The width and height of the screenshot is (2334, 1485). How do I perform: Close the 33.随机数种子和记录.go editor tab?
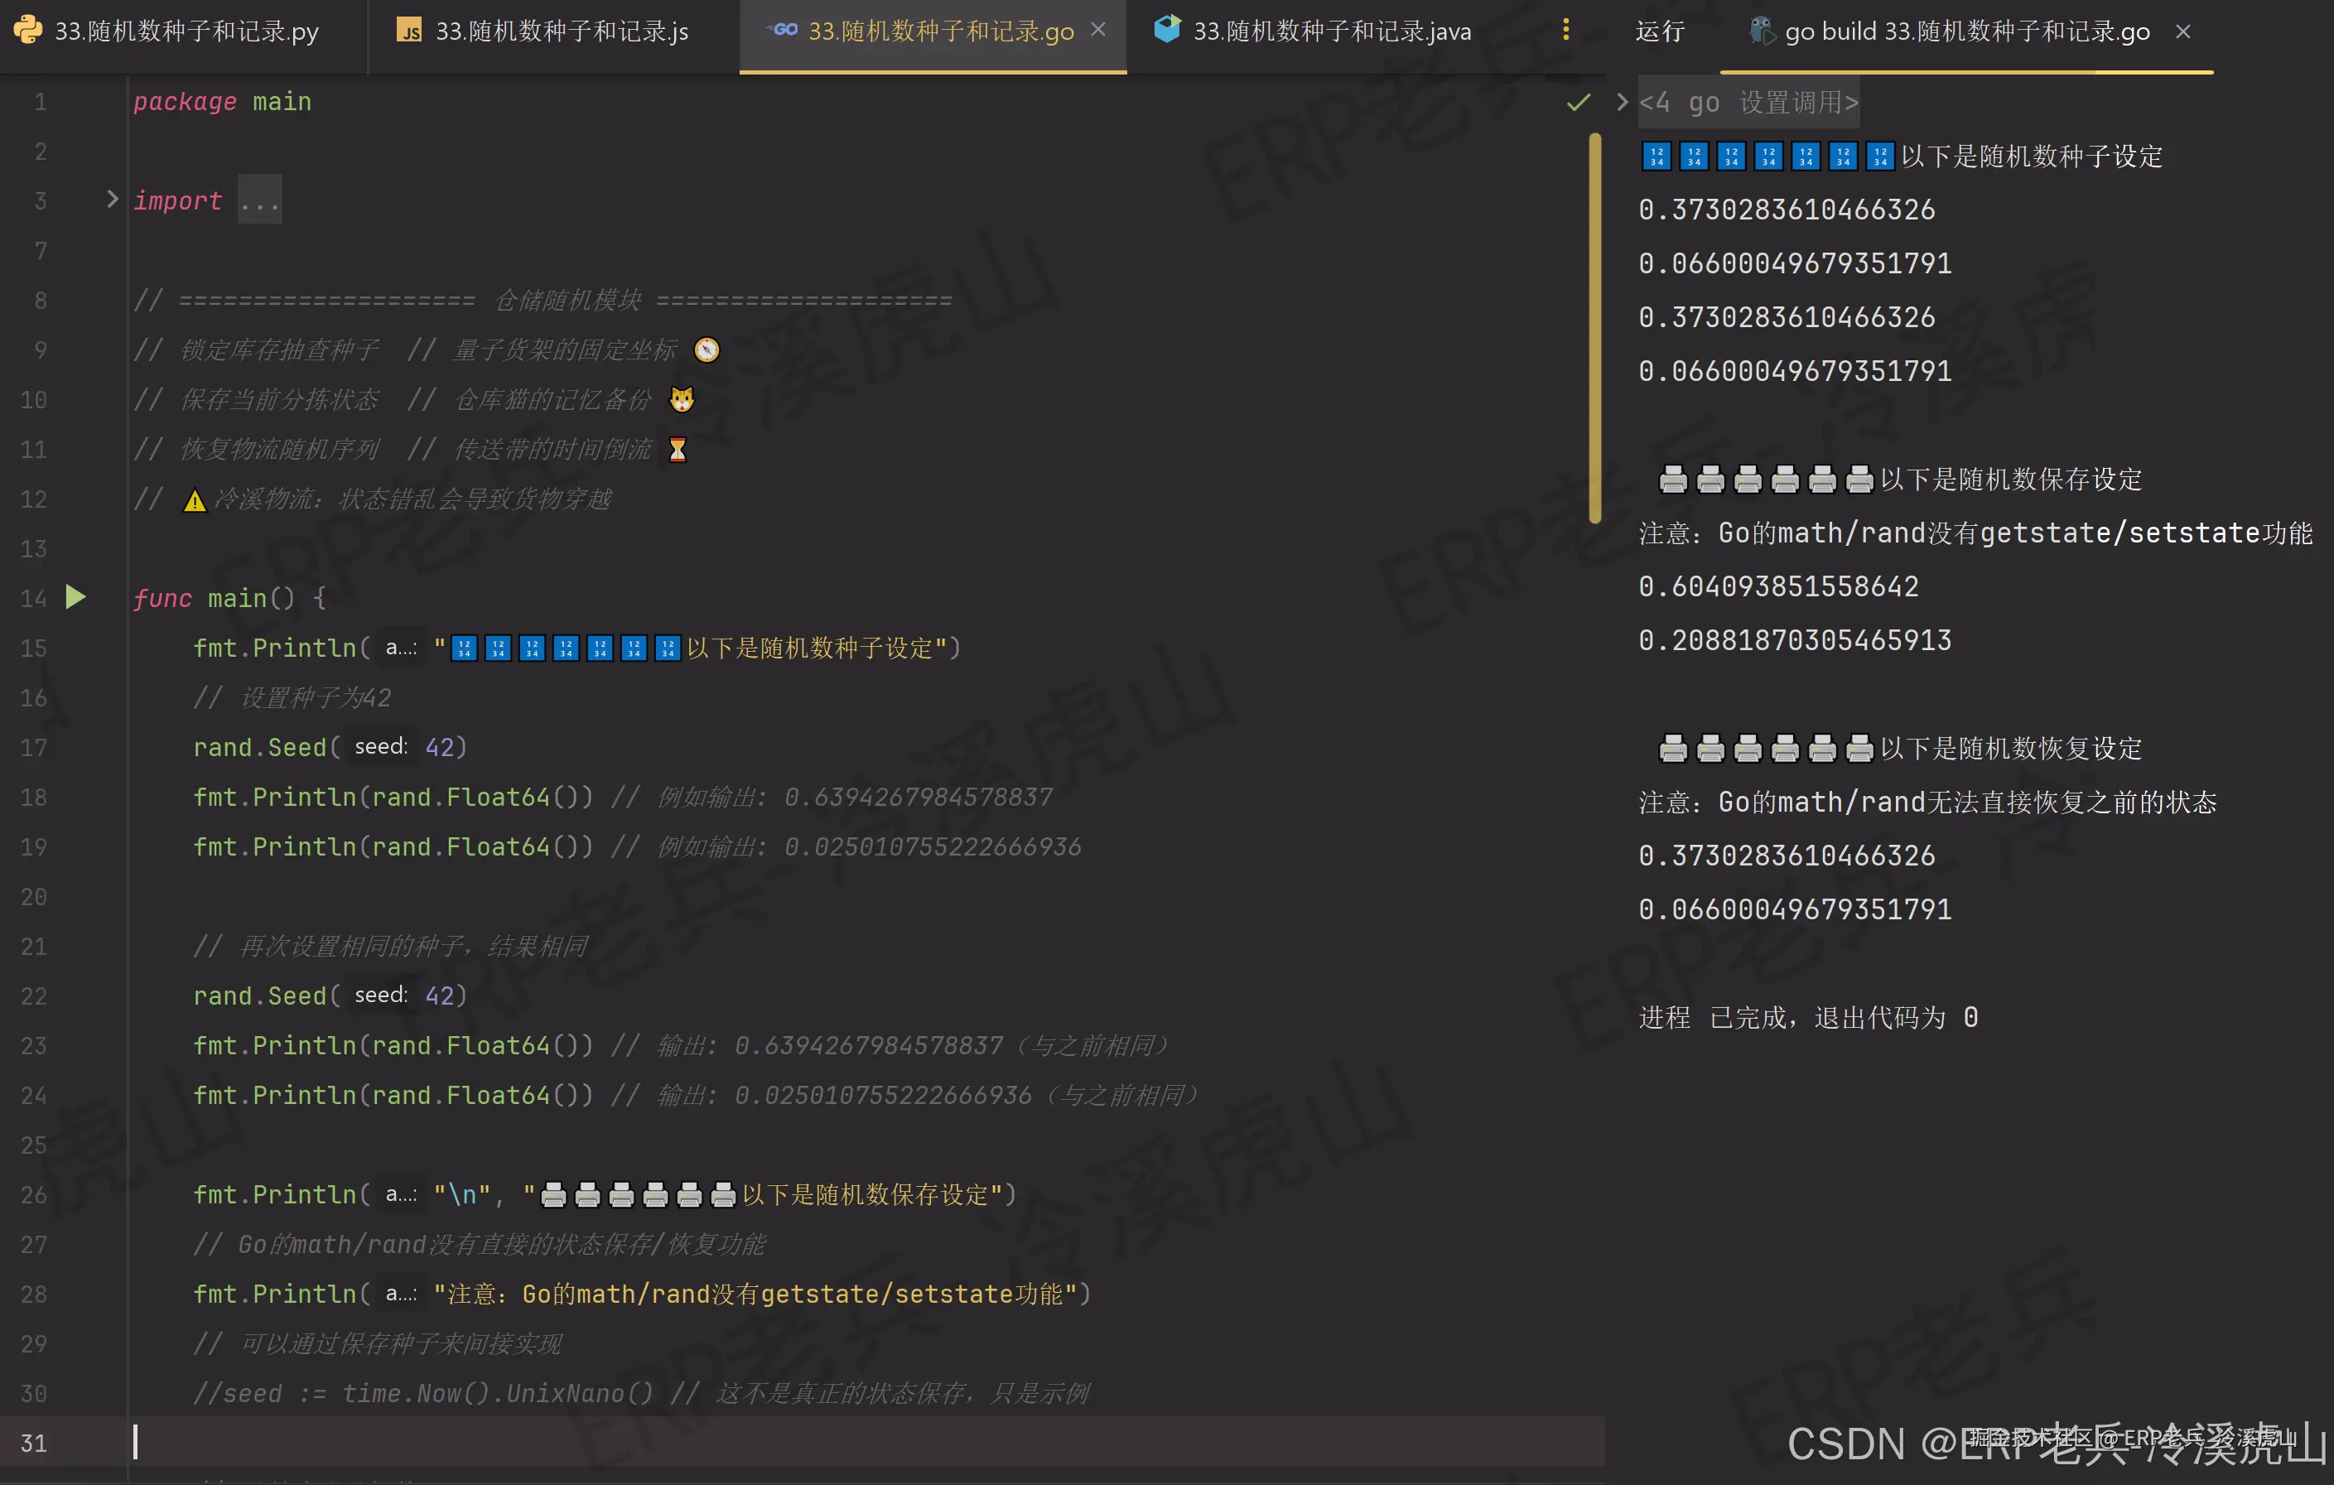(1098, 30)
